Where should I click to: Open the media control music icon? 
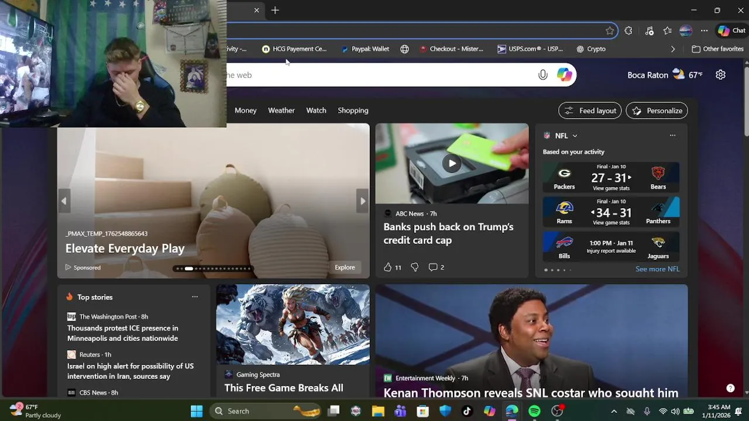[649, 31]
